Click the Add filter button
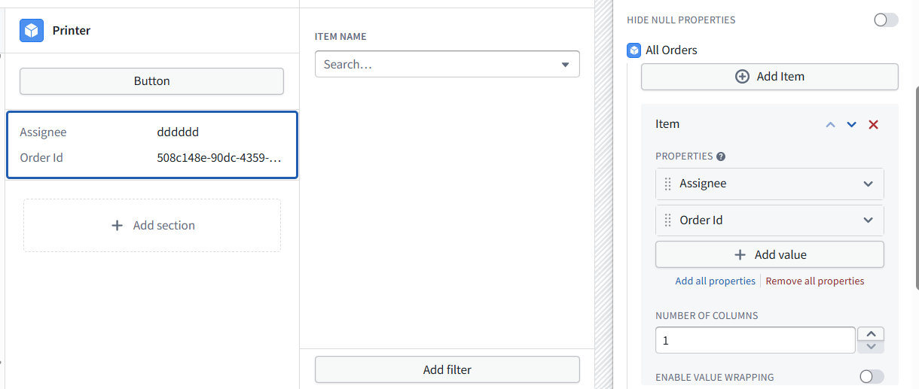The image size is (919, 389). (x=447, y=369)
